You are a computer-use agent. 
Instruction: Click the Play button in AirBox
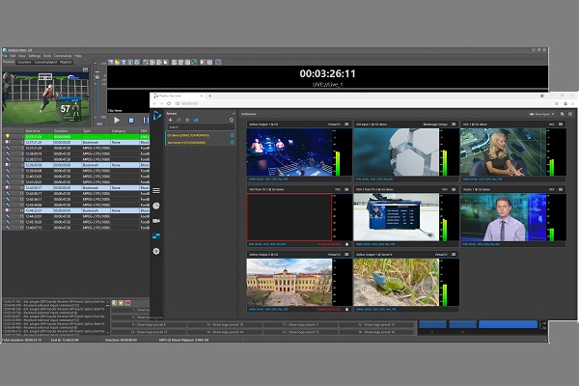click(117, 120)
